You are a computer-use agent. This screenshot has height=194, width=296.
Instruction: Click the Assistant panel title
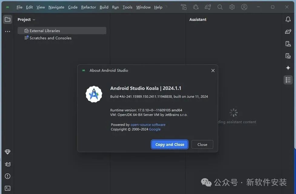click(198, 19)
